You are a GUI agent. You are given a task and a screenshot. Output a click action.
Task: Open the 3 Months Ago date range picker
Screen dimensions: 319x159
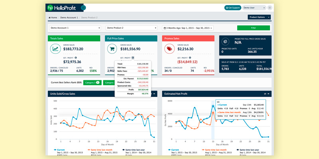[x=188, y=28]
